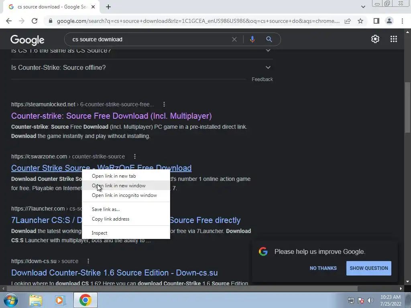This screenshot has height=308, width=411.
Task: Open three-dot menu for down-cs.su result
Action: click(x=88, y=261)
